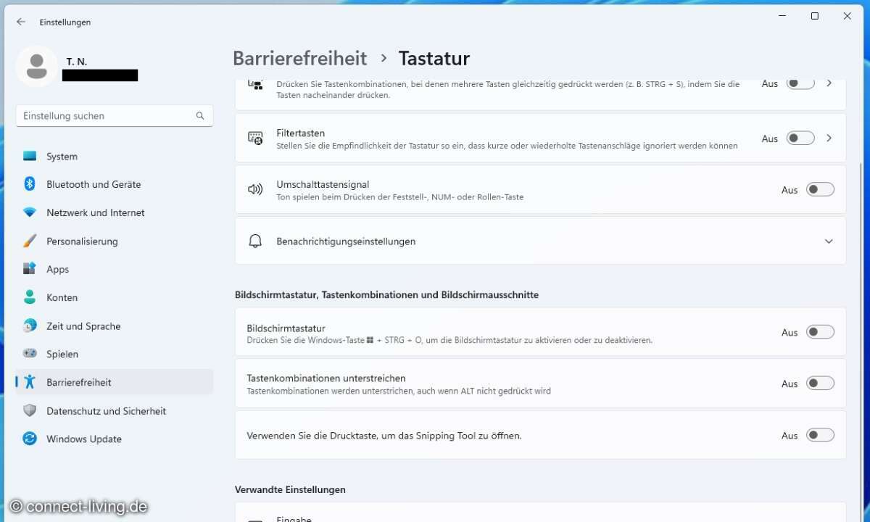Select Windows Update in sidebar

click(x=115, y=439)
